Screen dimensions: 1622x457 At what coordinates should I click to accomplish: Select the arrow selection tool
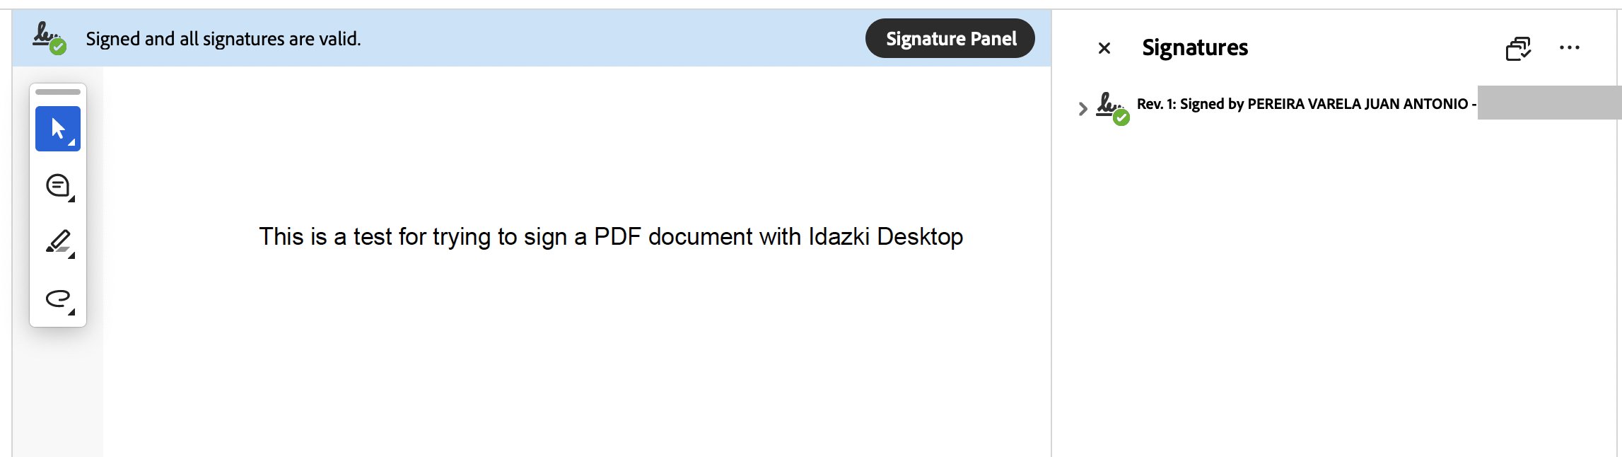point(57,129)
